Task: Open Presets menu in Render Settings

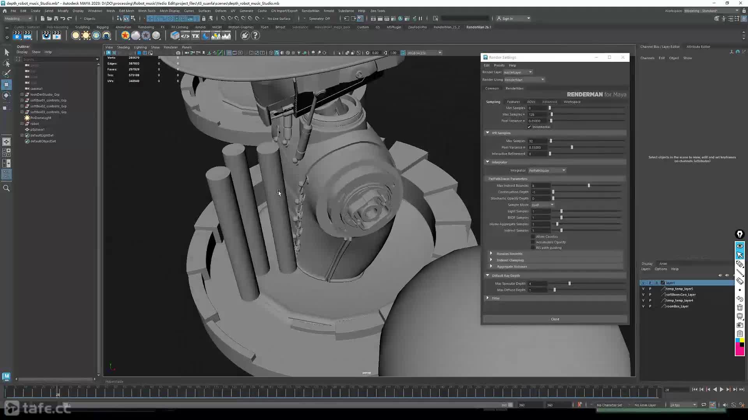Action: (x=499, y=65)
